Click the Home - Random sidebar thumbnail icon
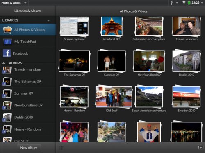 7,129
